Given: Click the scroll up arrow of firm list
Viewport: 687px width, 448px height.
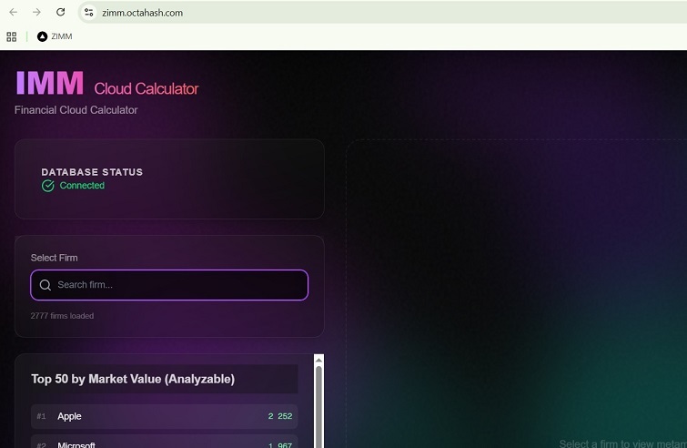Looking at the screenshot, I should (319, 360).
